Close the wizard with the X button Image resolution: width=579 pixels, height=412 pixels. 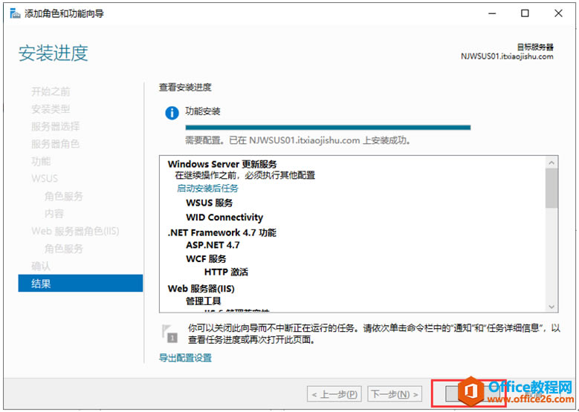(558, 13)
